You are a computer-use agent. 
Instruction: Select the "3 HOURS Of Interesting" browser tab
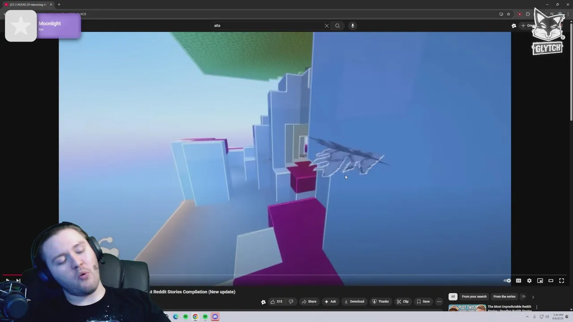click(28, 4)
